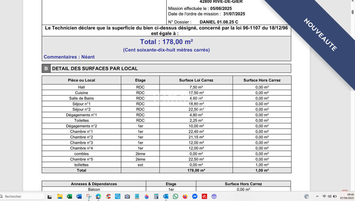Image resolution: width=355 pixels, height=201 pixels.
Task: Launch Word from the taskbar
Action: [79, 196]
